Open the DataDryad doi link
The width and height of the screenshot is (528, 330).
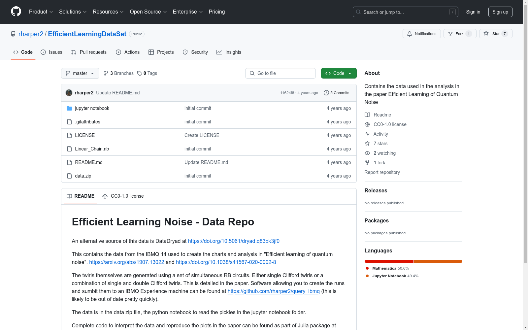tap(234, 241)
